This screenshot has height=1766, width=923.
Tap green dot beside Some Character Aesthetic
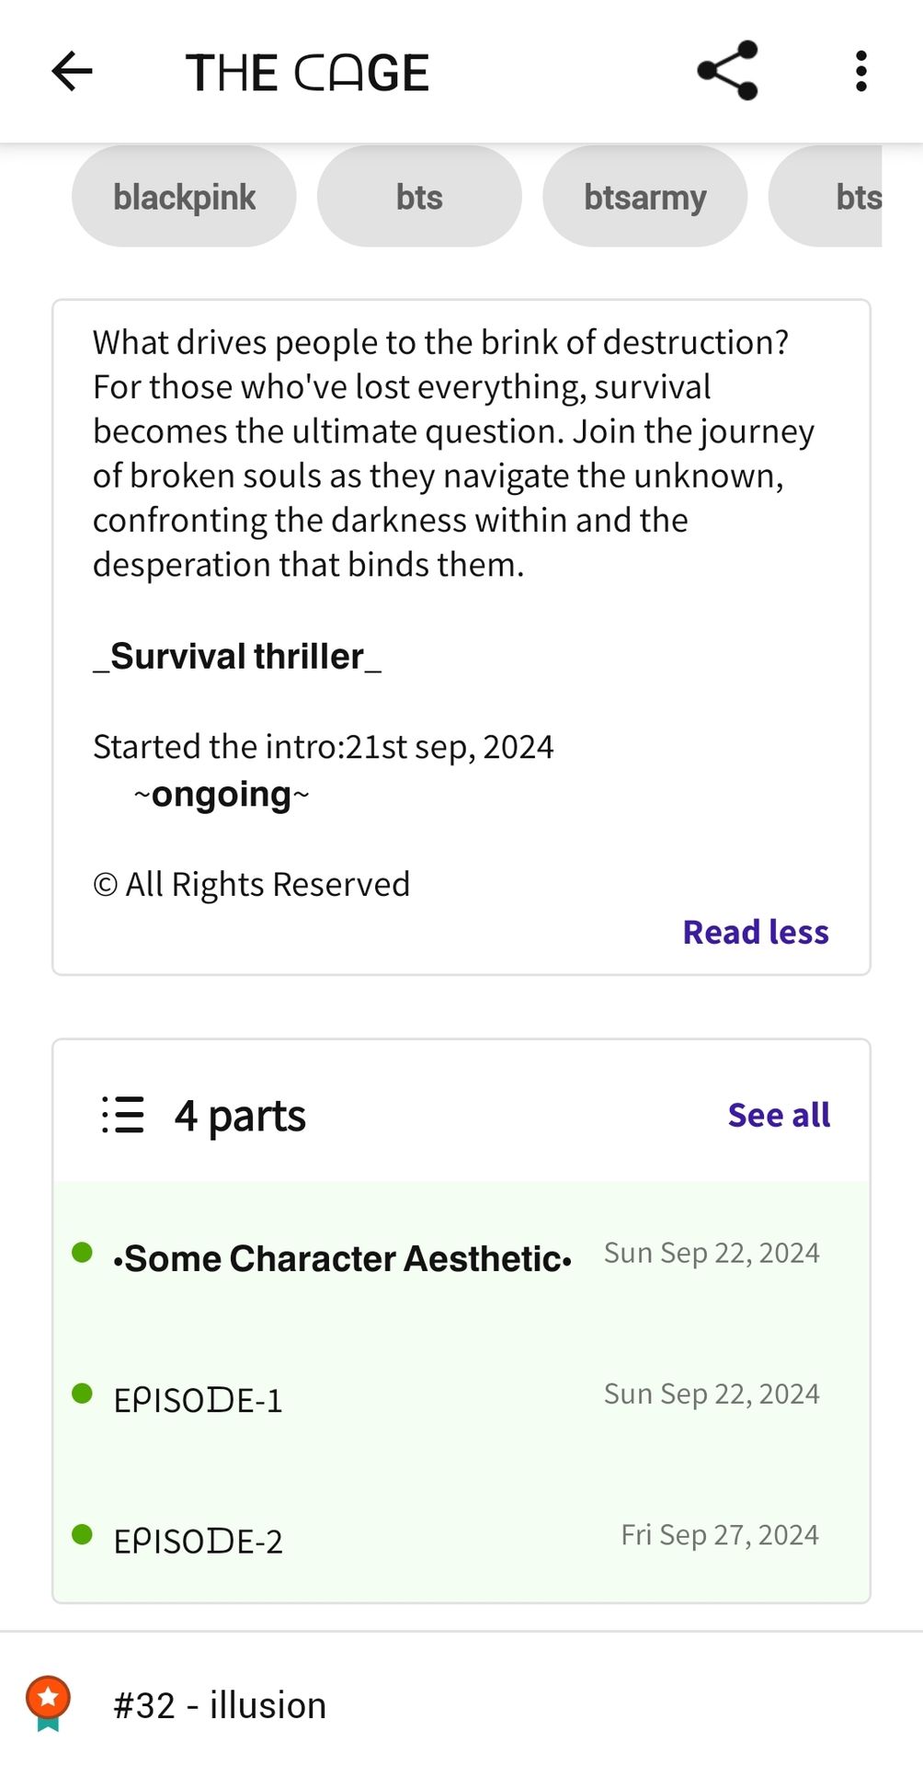[x=82, y=1253]
